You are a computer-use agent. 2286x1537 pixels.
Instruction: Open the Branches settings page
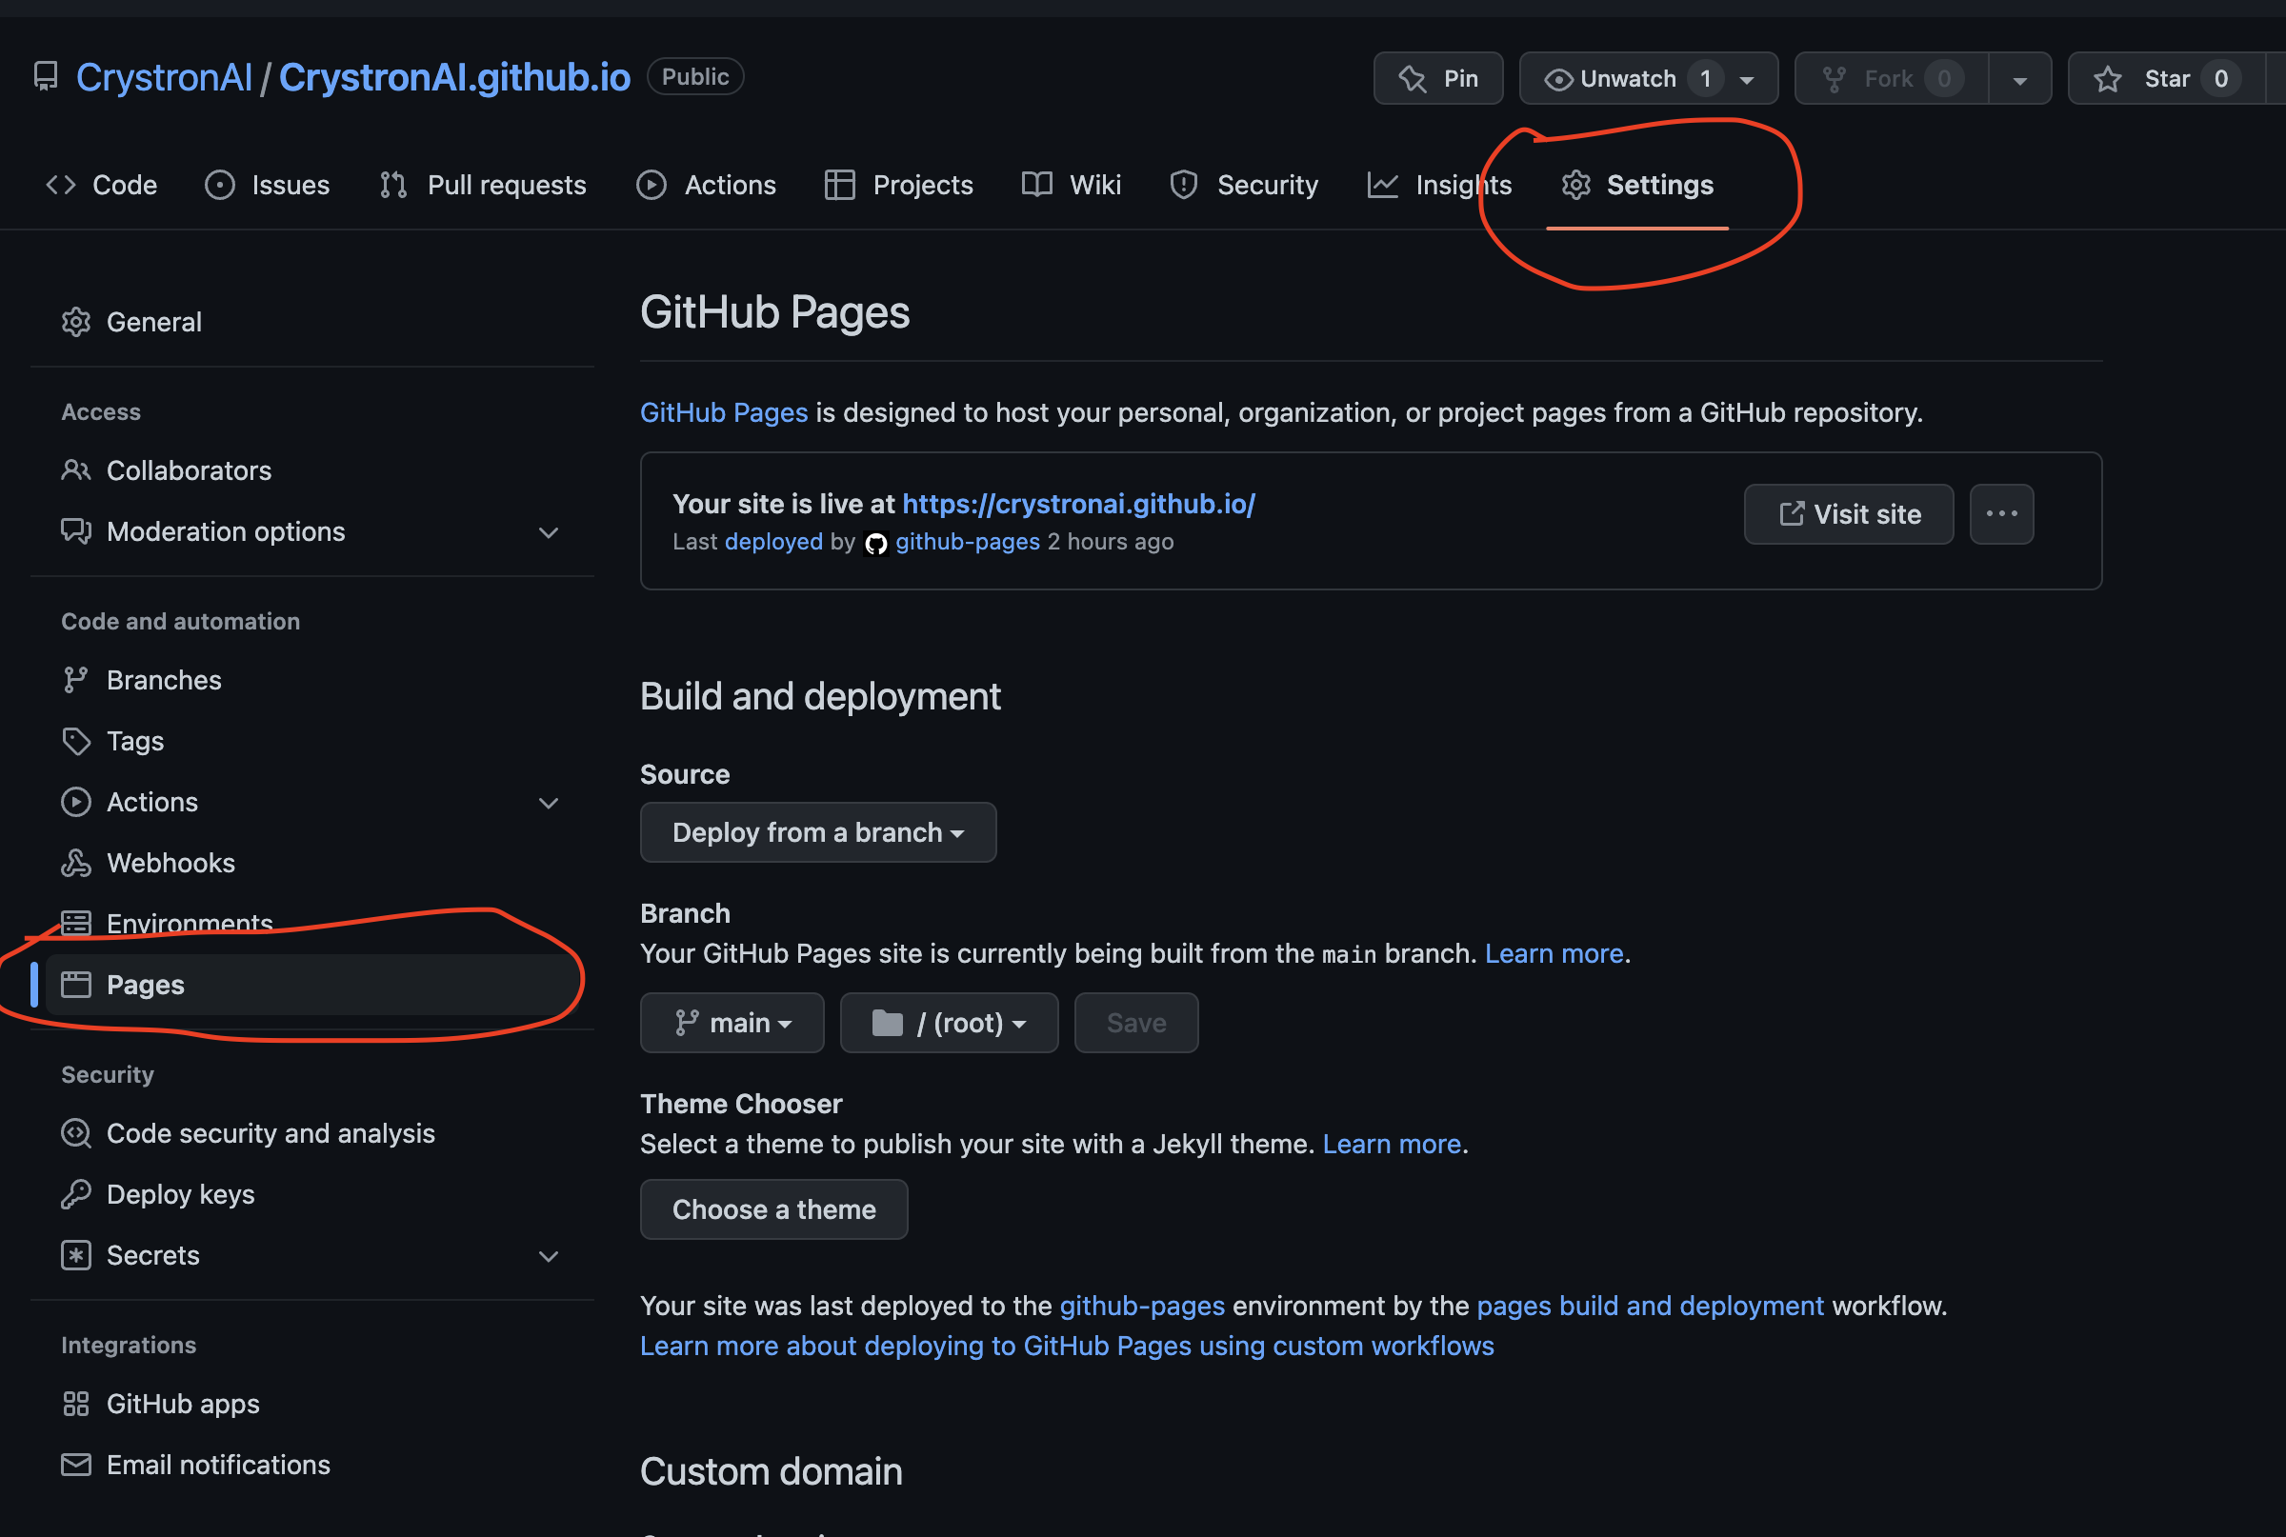(x=164, y=680)
